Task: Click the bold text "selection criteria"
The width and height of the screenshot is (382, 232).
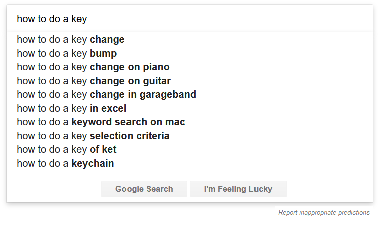Action: pos(130,136)
